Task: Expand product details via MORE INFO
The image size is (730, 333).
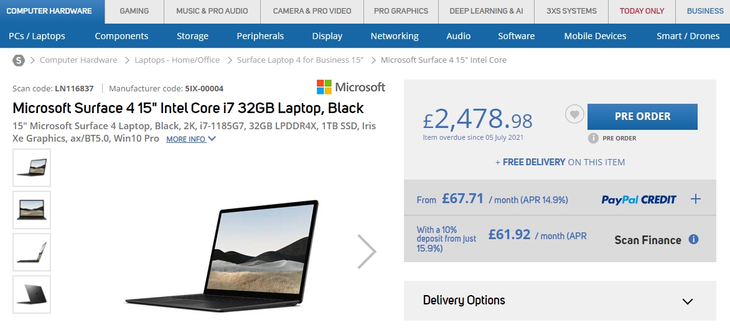Action: (x=191, y=139)
